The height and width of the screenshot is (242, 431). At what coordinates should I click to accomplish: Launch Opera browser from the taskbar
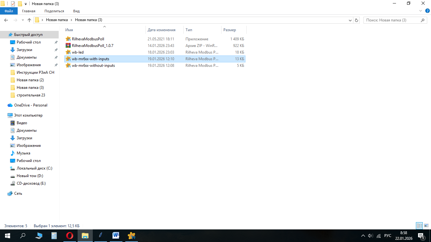[x=69, y=235]
